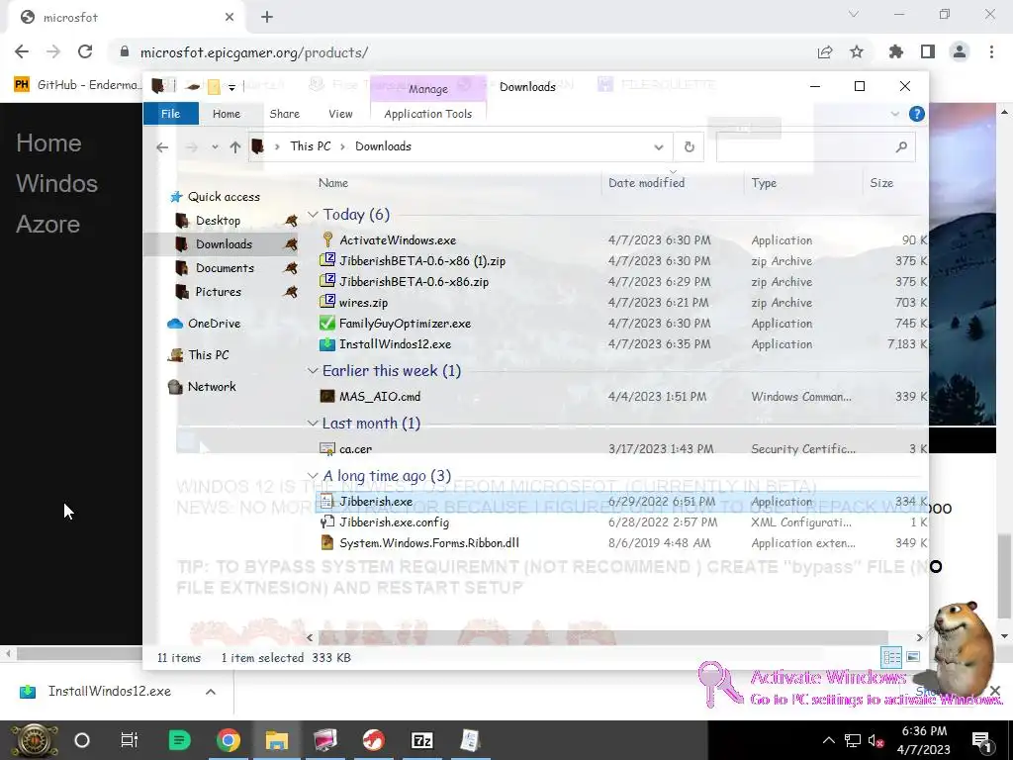Select the Manage contextual tab
The height and width of the screenshot is (760, 1013).
(x=427, y=88)
